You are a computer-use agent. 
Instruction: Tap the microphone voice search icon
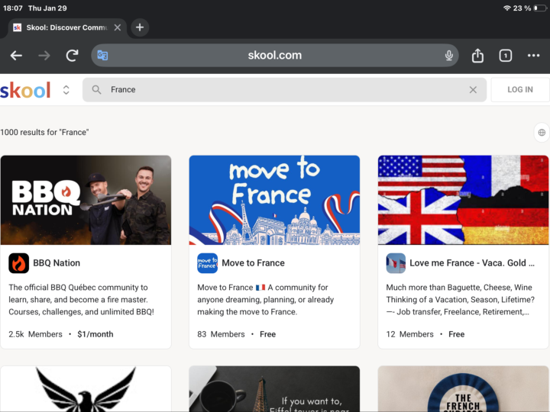[x=449, y=56]
